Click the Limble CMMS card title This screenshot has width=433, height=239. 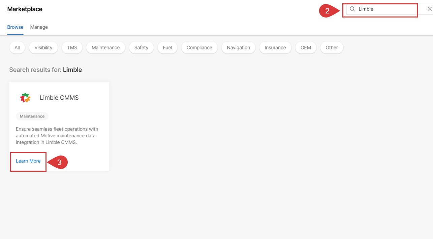click(x=59, y=98)
